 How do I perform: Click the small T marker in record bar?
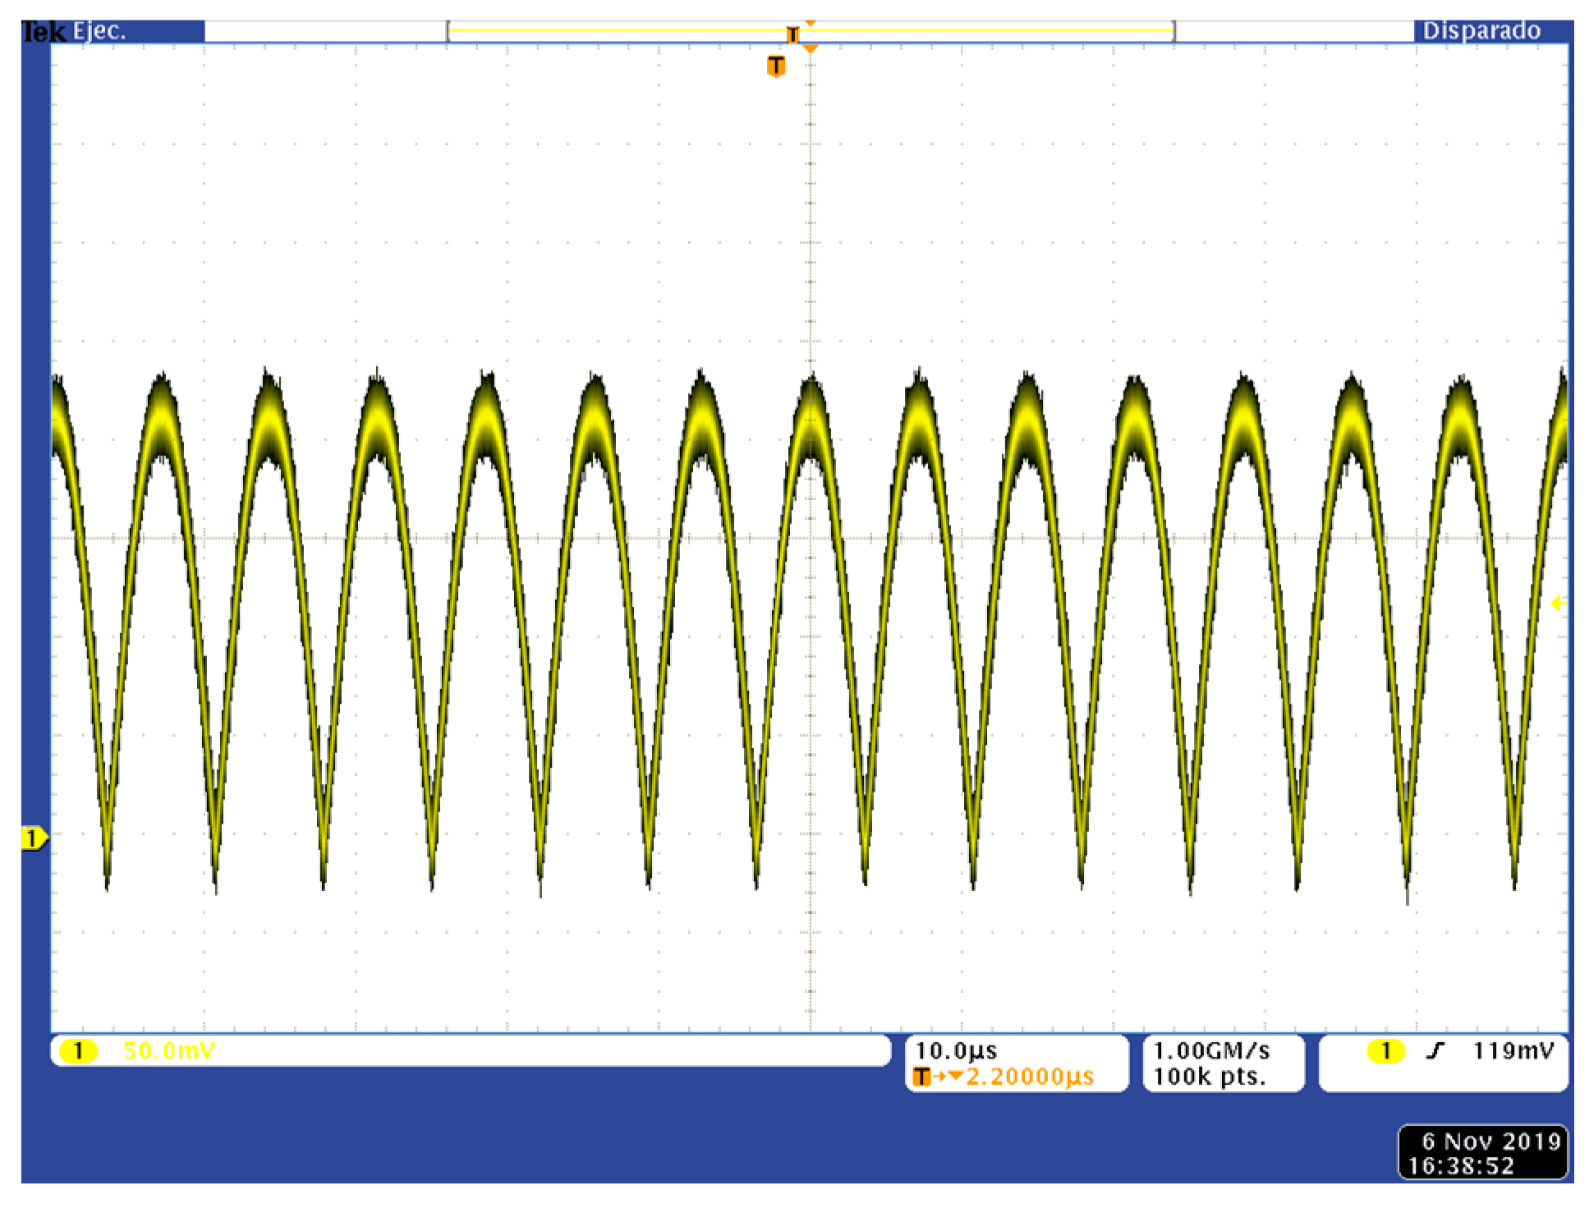pos(792,34)
